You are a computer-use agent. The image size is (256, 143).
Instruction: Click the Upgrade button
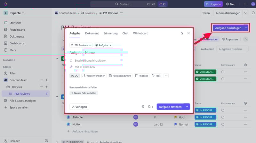(213, 4)
